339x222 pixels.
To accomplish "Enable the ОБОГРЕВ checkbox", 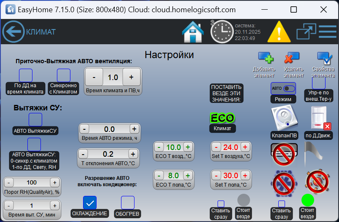I will pos(127,203).
